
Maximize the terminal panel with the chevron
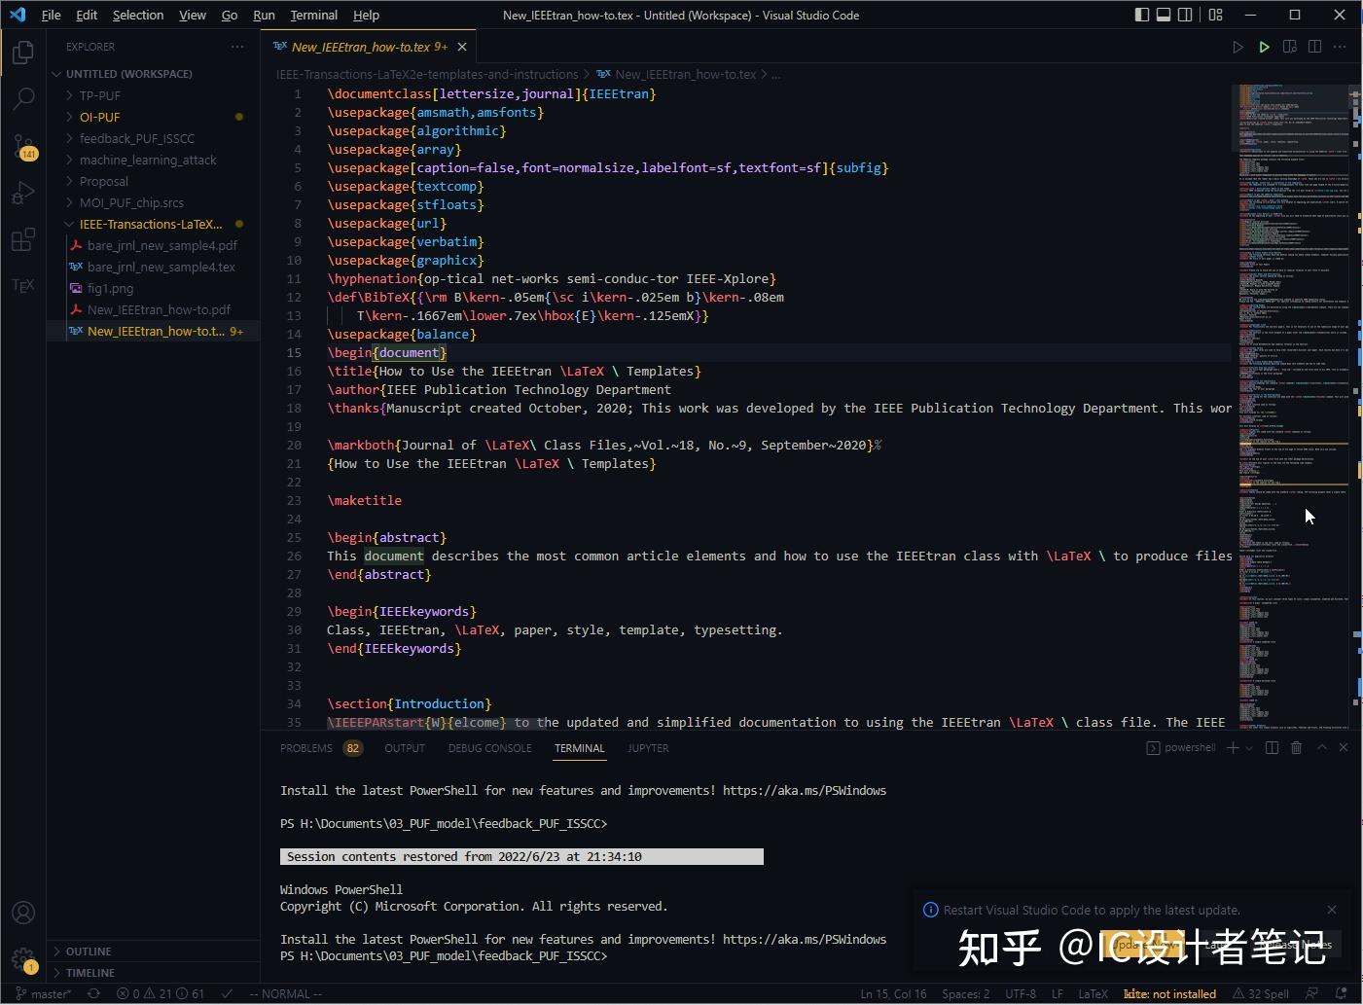point(1320,747)
